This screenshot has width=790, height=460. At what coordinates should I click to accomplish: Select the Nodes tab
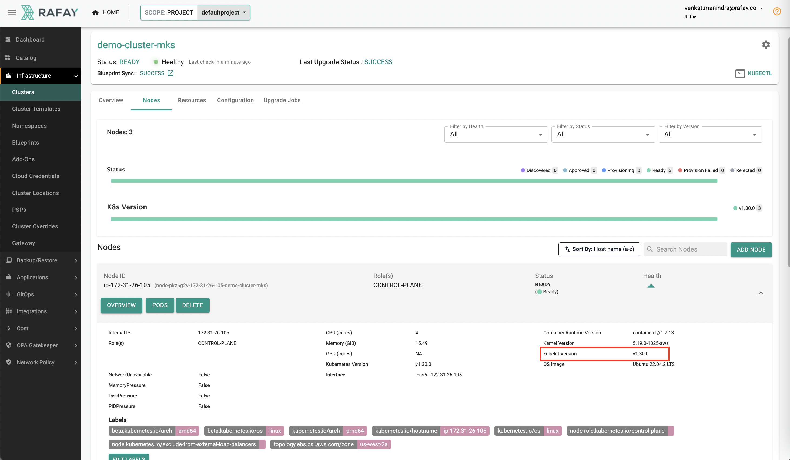click(x=151, y=100)
